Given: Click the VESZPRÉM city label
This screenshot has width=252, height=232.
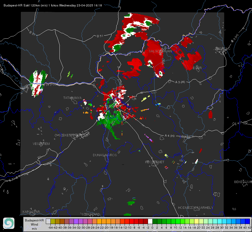Looking at the screenshot, I should pyautogui.click(x=41, y=144).
